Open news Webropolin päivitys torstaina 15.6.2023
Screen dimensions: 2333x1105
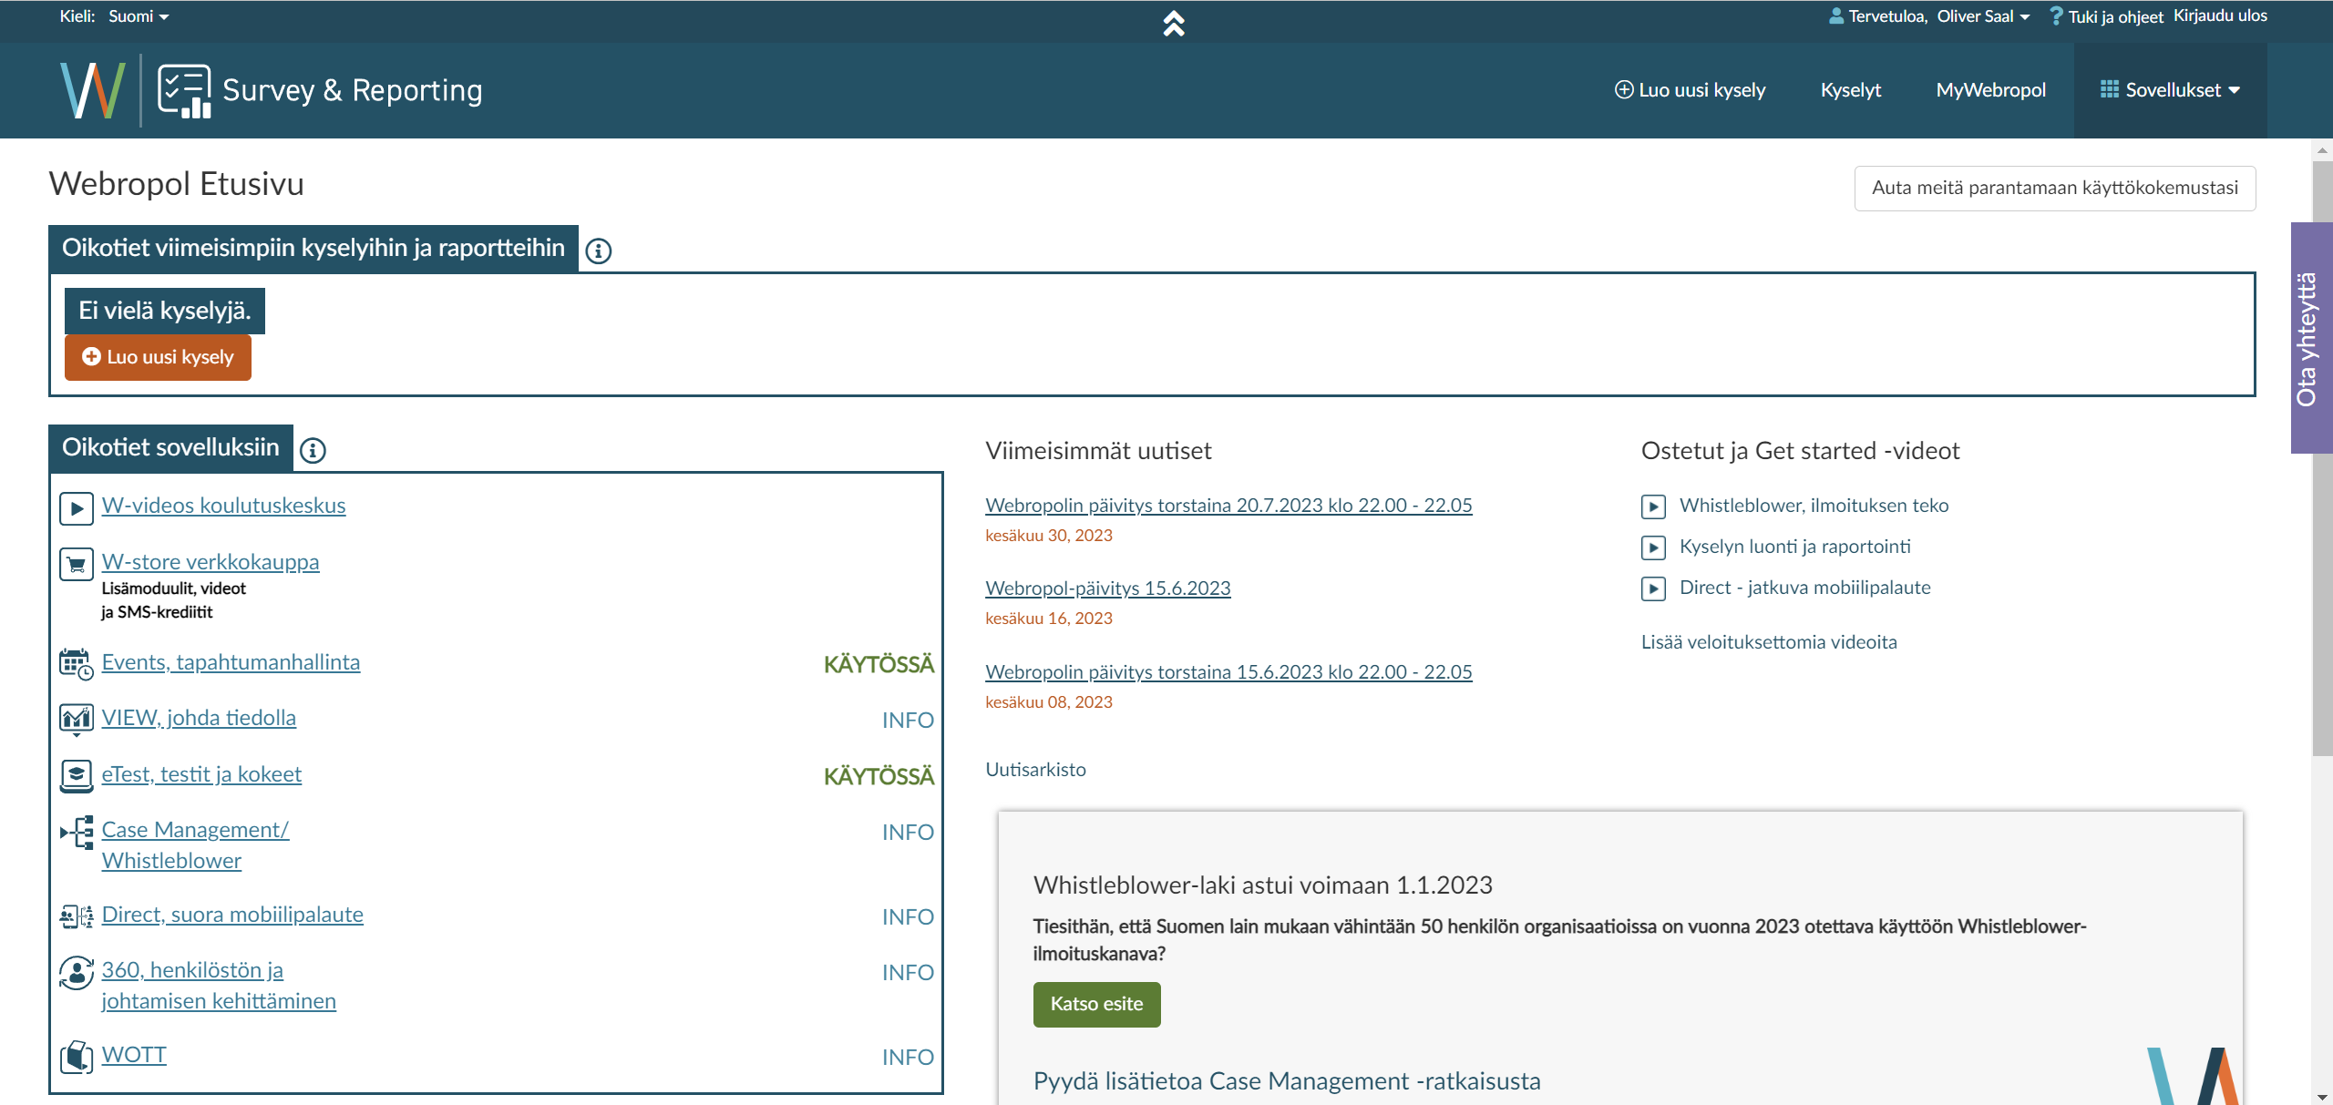point(1228,672)
